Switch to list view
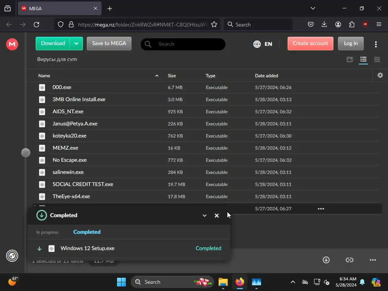The width and height of the screenshot is (388, 291). tap(363, 59)
